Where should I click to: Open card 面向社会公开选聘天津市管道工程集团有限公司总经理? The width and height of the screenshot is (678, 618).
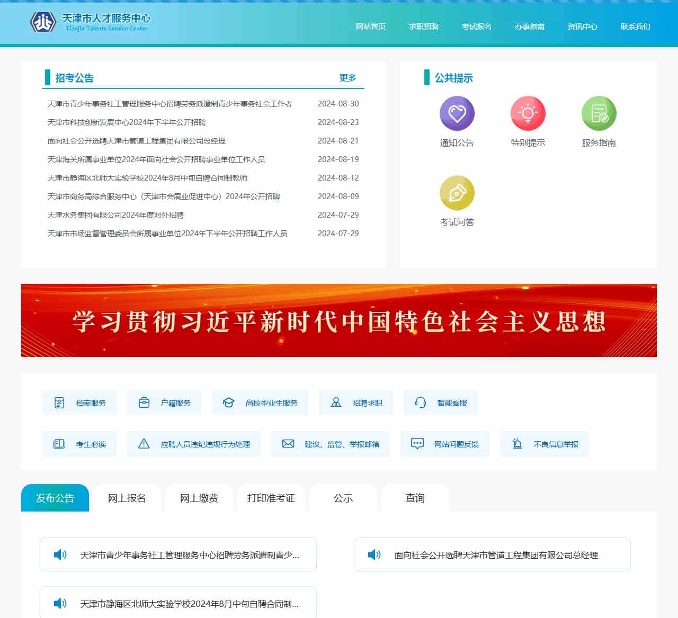pos(492,554)
